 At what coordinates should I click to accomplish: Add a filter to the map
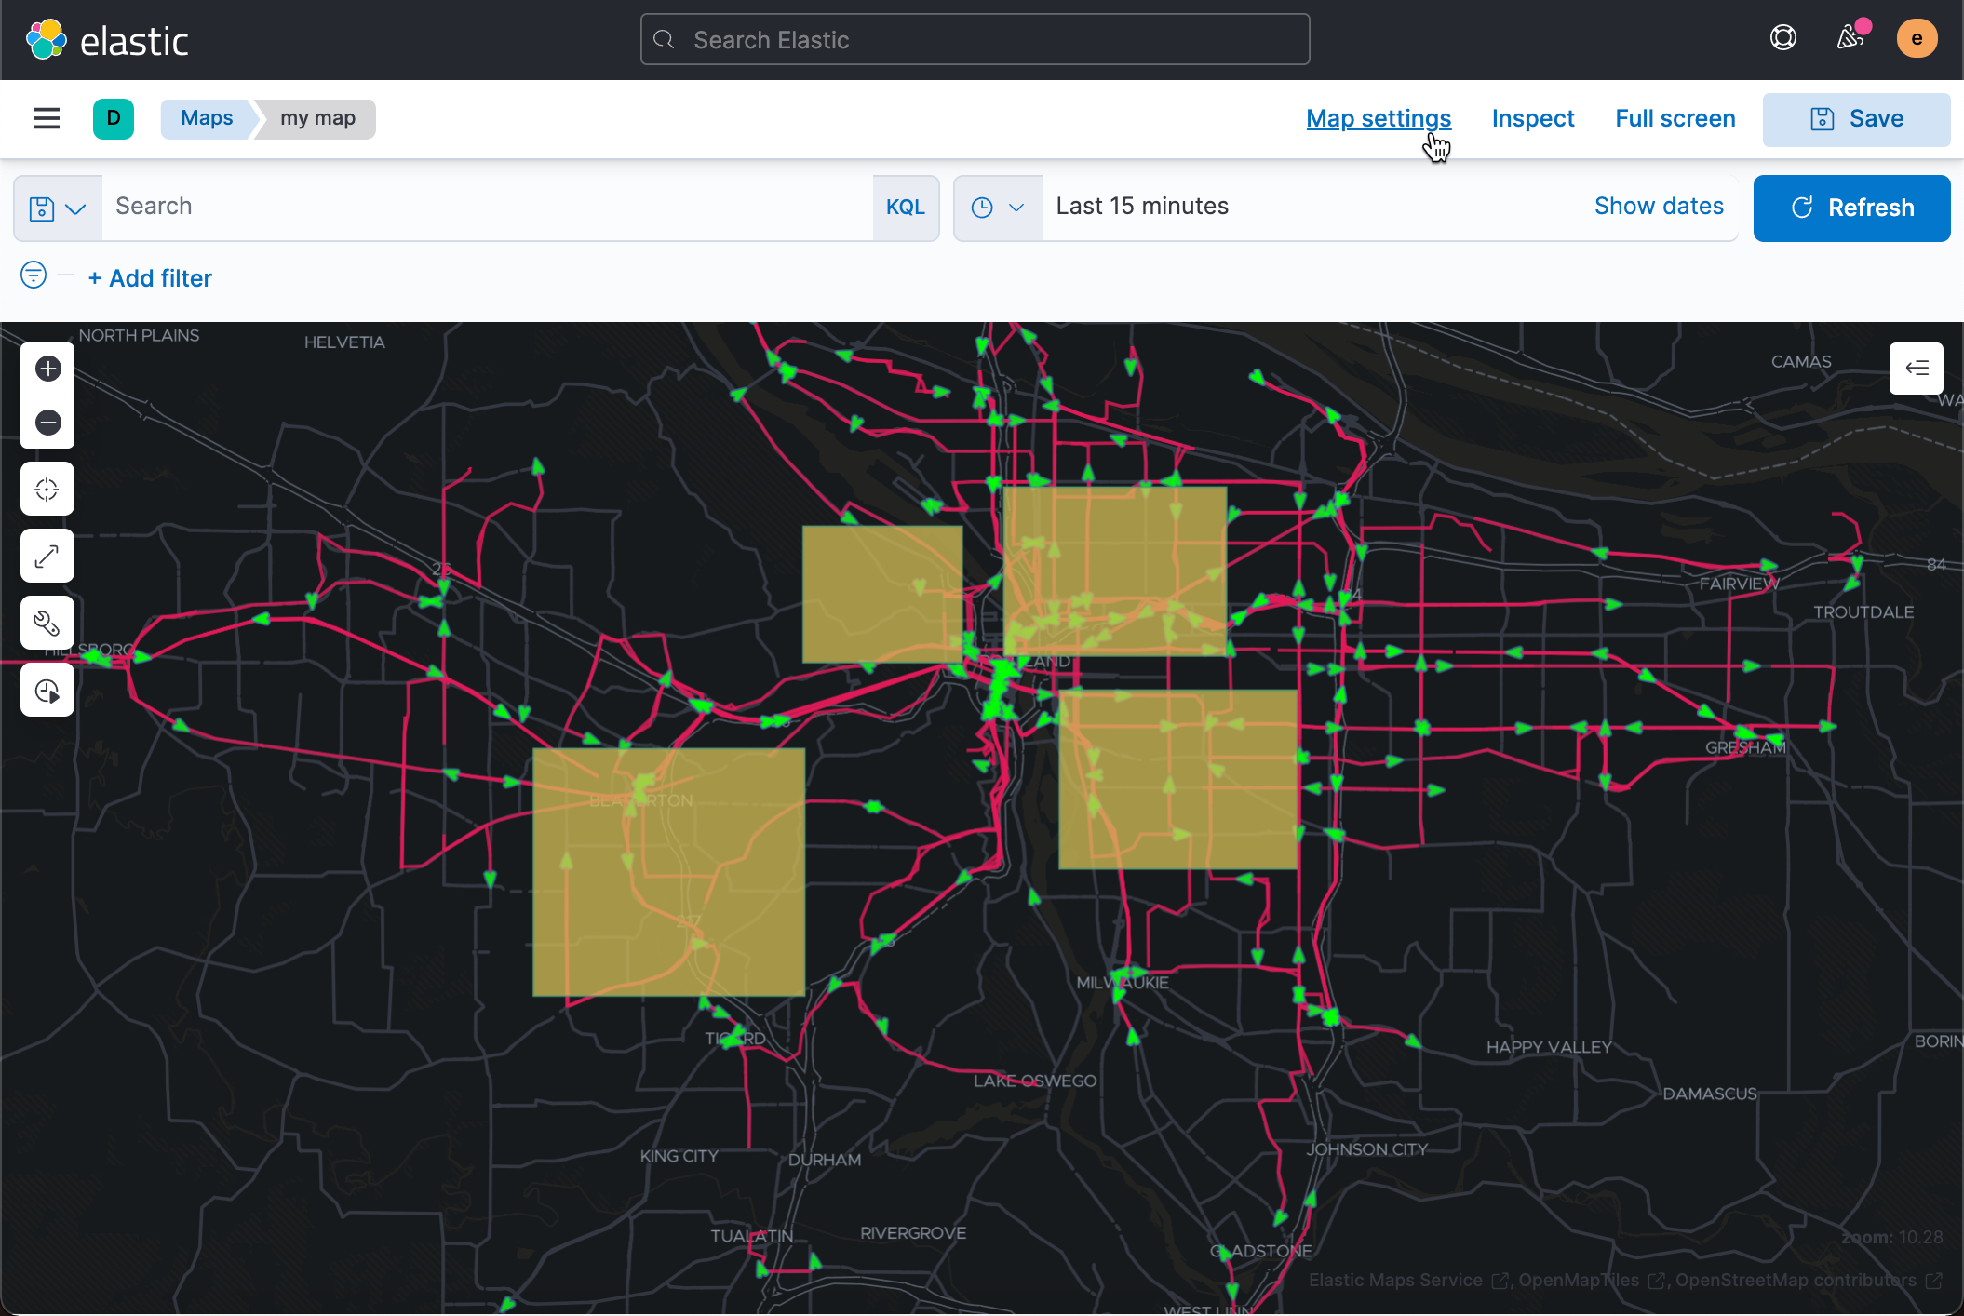[149, 277]
